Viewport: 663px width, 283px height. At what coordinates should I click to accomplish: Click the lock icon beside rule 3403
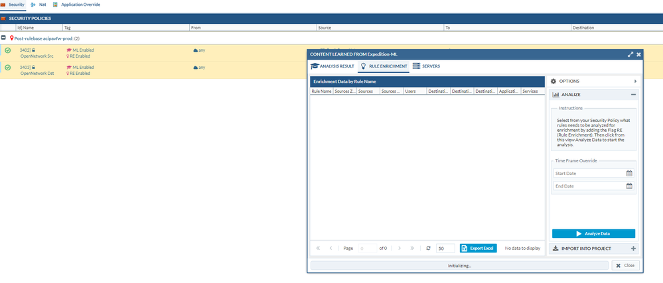click(33, 67)
